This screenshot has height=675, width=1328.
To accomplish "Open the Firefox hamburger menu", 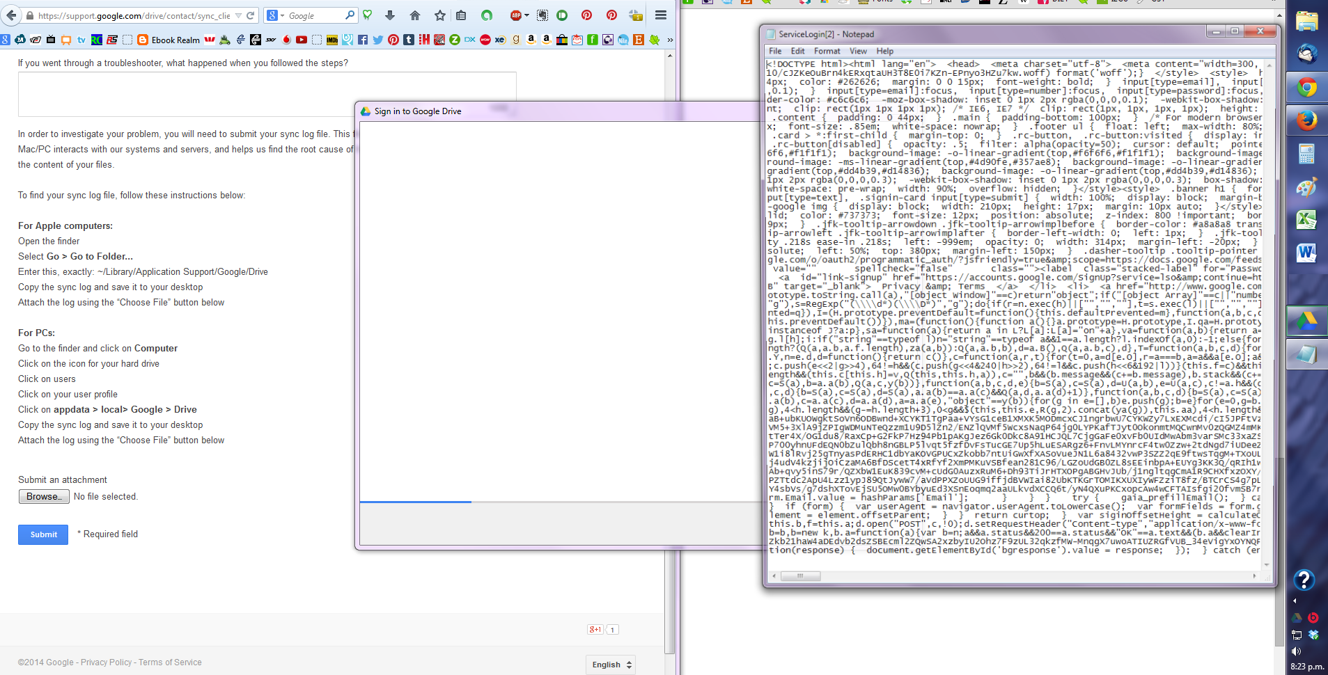I will click(x=661, y=15).
